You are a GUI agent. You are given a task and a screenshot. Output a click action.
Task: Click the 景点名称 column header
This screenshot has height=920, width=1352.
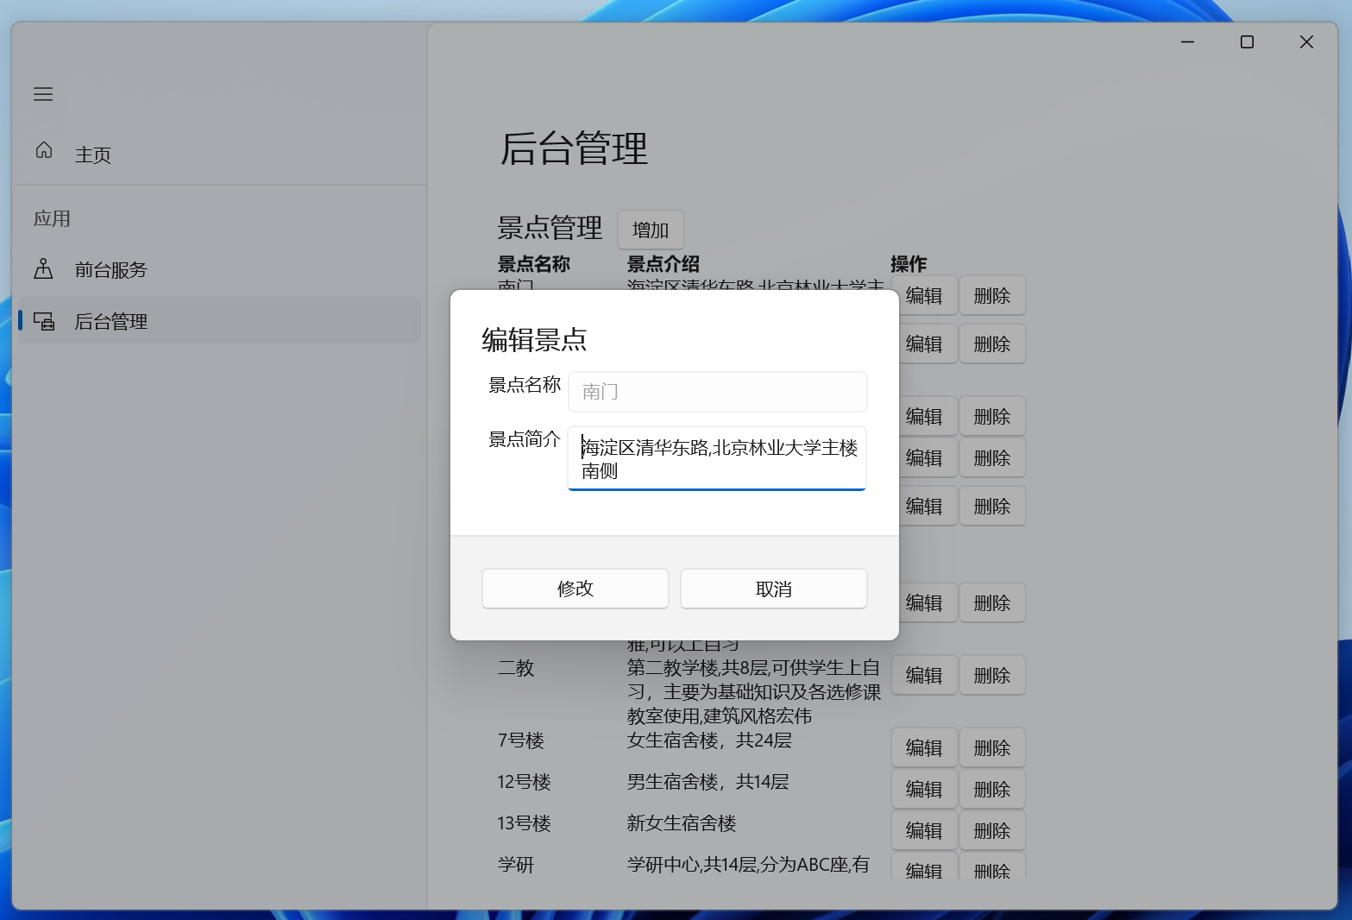(x=534, y=264)
